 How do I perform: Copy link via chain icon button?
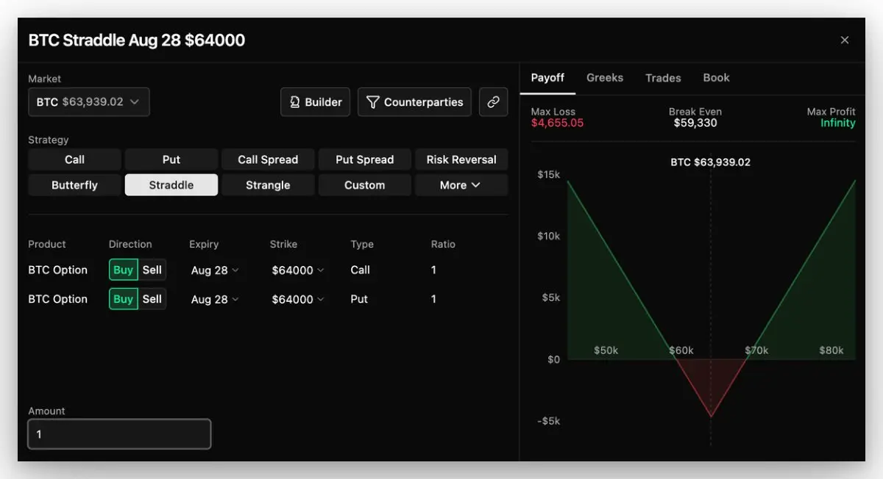(493, 102)
